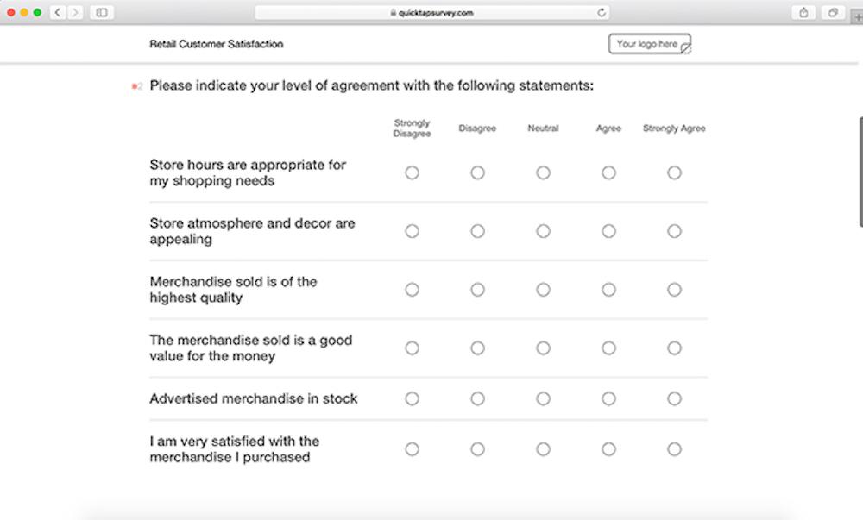
Task: Click the pencil edit icon on the logo placeholder
Action: pyautogui.click(x=686, y=47)
